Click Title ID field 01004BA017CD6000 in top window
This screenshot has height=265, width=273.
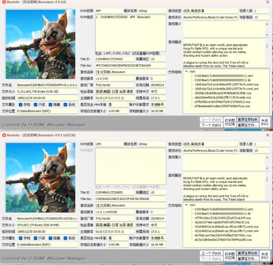[x=114, y=59]
